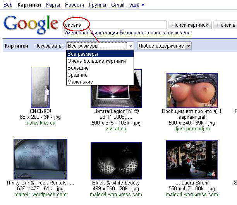The width and height of the screenshot is (237, 205).
Task: Open the fastov.kiev.ua thumbnail image
Action: (x=40, y=87)
